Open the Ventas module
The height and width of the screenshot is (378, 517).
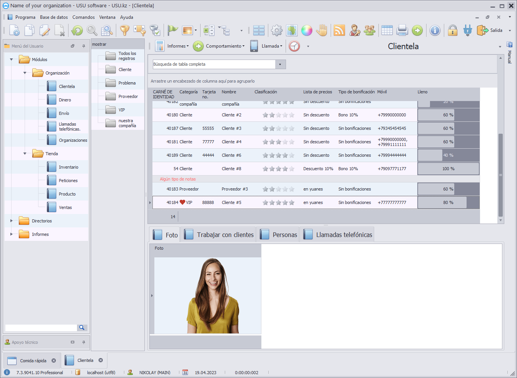[x=65, y=207]
